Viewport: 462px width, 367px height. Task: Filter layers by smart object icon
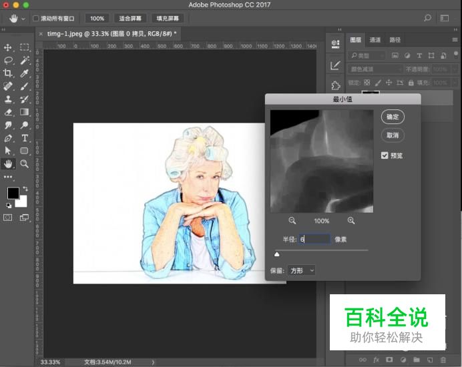pyautogui.click(x=443, y=55)
